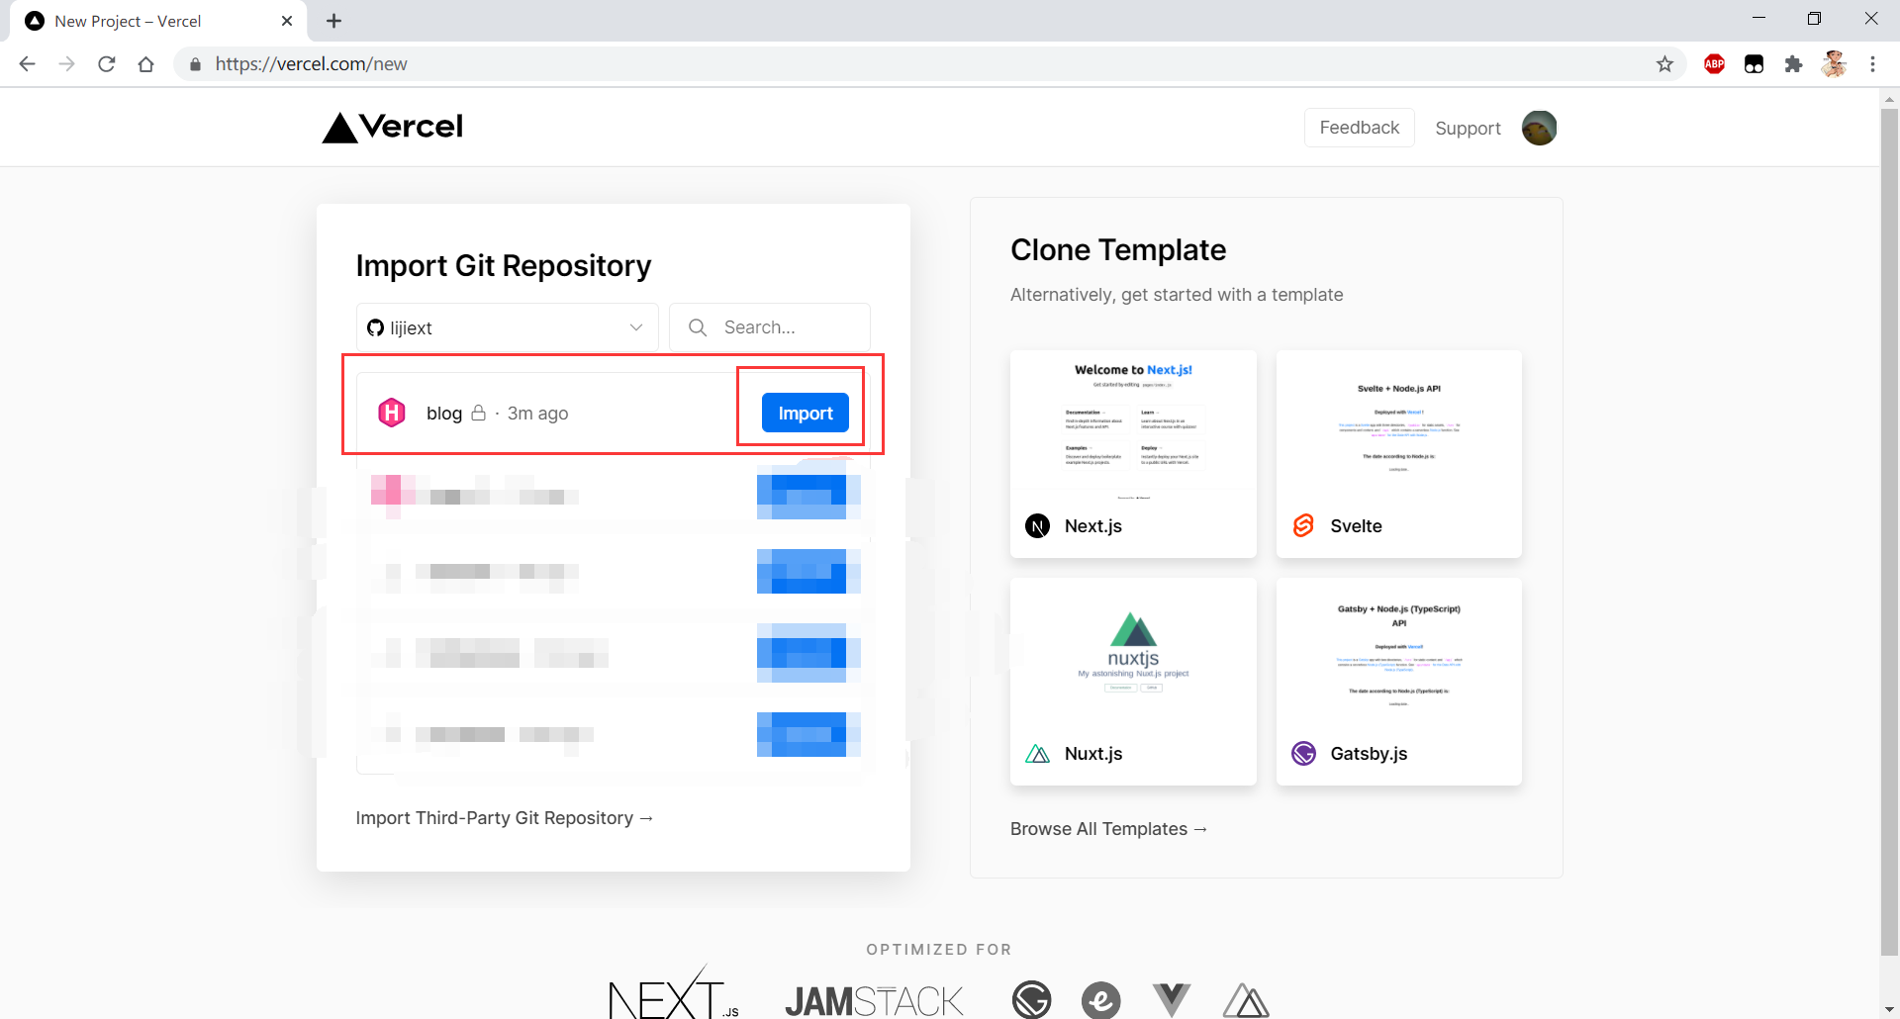Go to browser home page icon

[146, 64]
